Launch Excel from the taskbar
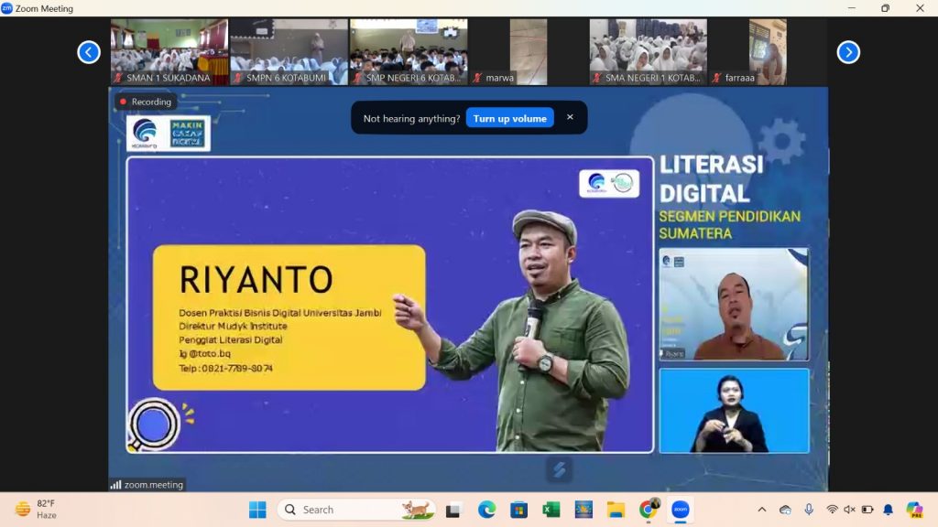The height and width of the screenshot is (527, 938). pos(551,510)
